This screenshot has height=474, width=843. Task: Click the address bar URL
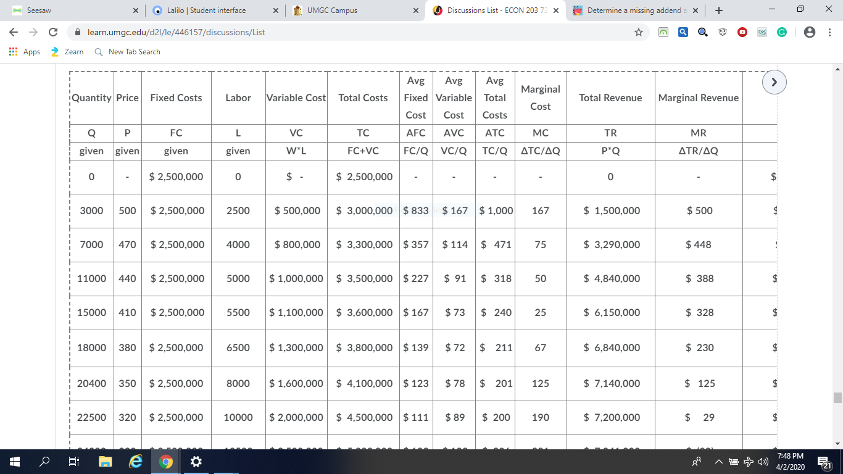[x=176, y=32]
